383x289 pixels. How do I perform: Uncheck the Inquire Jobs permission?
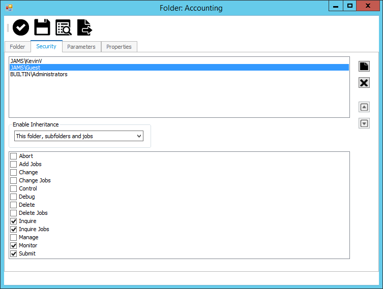pos(14,229)
